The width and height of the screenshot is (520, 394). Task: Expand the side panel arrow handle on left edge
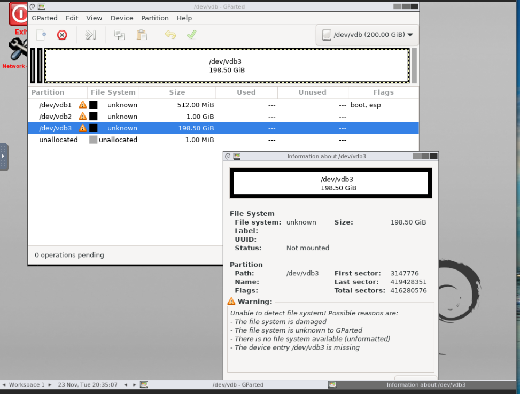click(x=3, y=156)
